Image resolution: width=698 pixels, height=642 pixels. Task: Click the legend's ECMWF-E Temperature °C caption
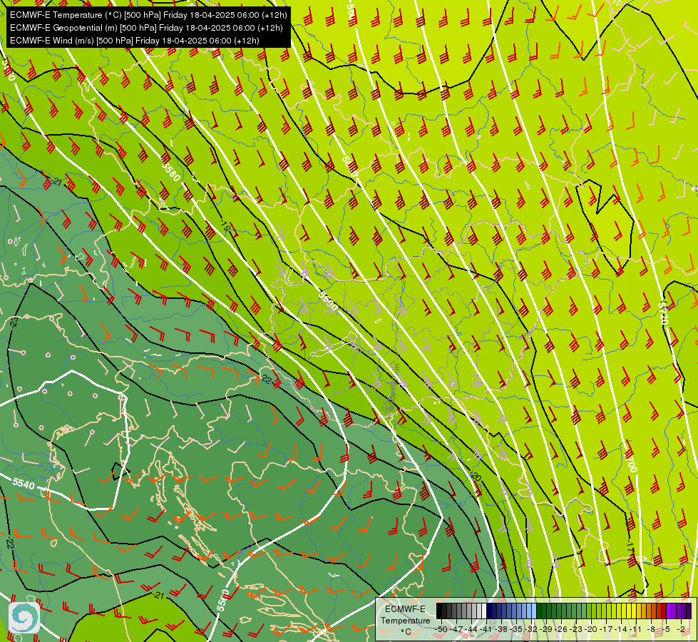(x=406, y=621)
